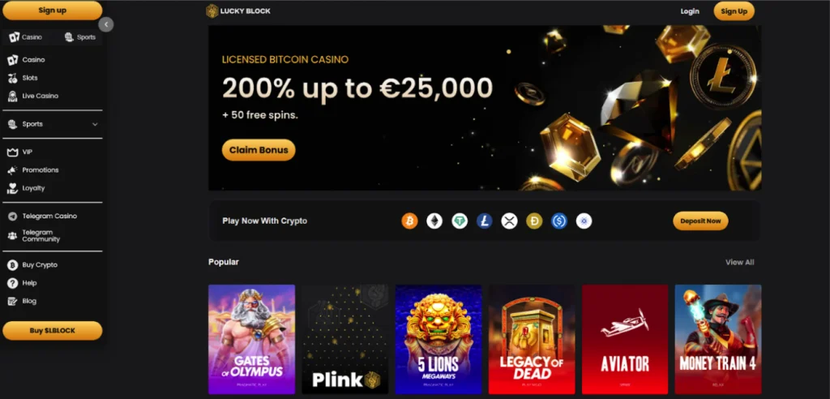Image resolution: width=830 pixels, height=399 pixels.
Task: Expand the Sports submenu chevron
Action: pos(95,124)
